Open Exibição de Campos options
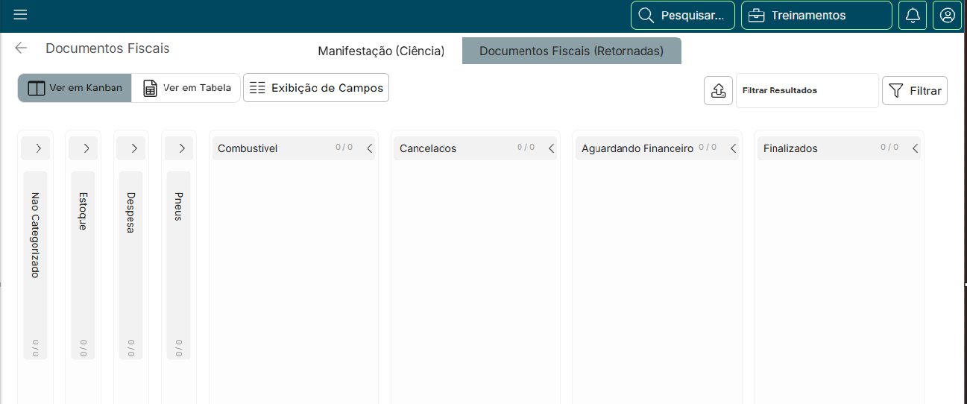Viewport: 967px width, 404px height. click(x=316, y=88)
